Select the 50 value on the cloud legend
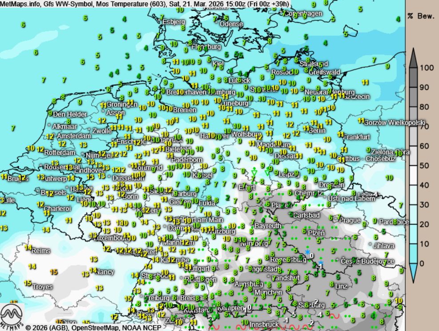 [424, 165]
